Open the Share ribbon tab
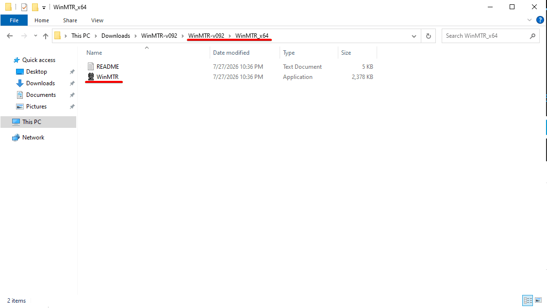 (x=70, y=20)
